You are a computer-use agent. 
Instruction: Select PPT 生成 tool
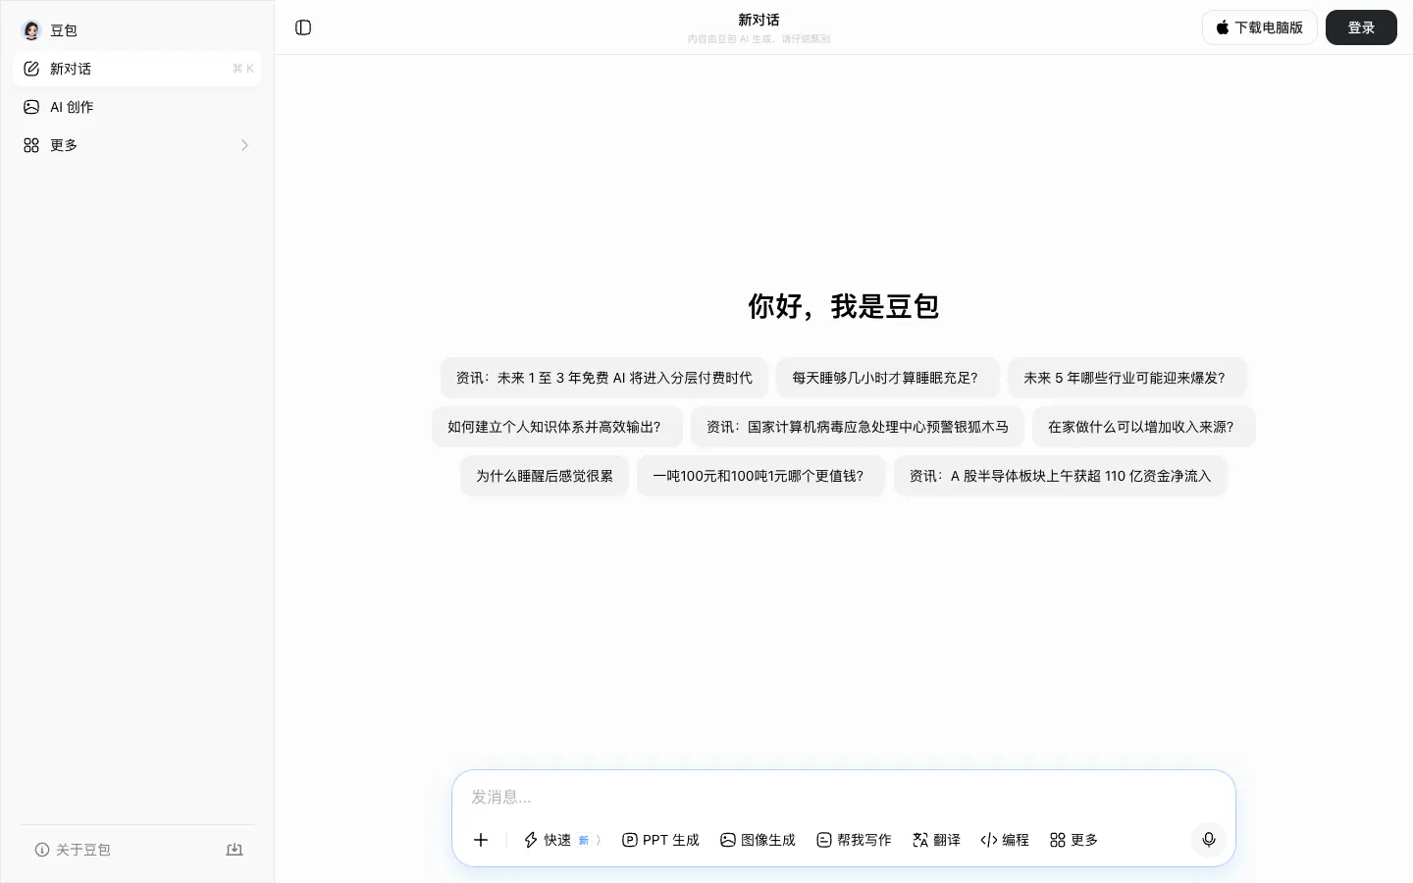point(660,840)
